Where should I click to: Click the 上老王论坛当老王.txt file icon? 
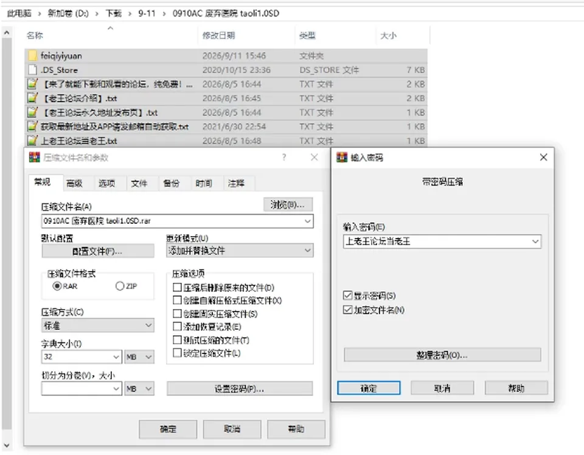click(33, 141)
